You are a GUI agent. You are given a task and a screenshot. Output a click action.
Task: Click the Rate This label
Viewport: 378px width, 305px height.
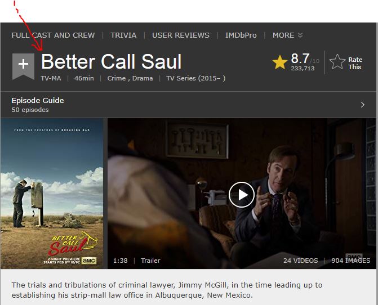tap(355, 64)
